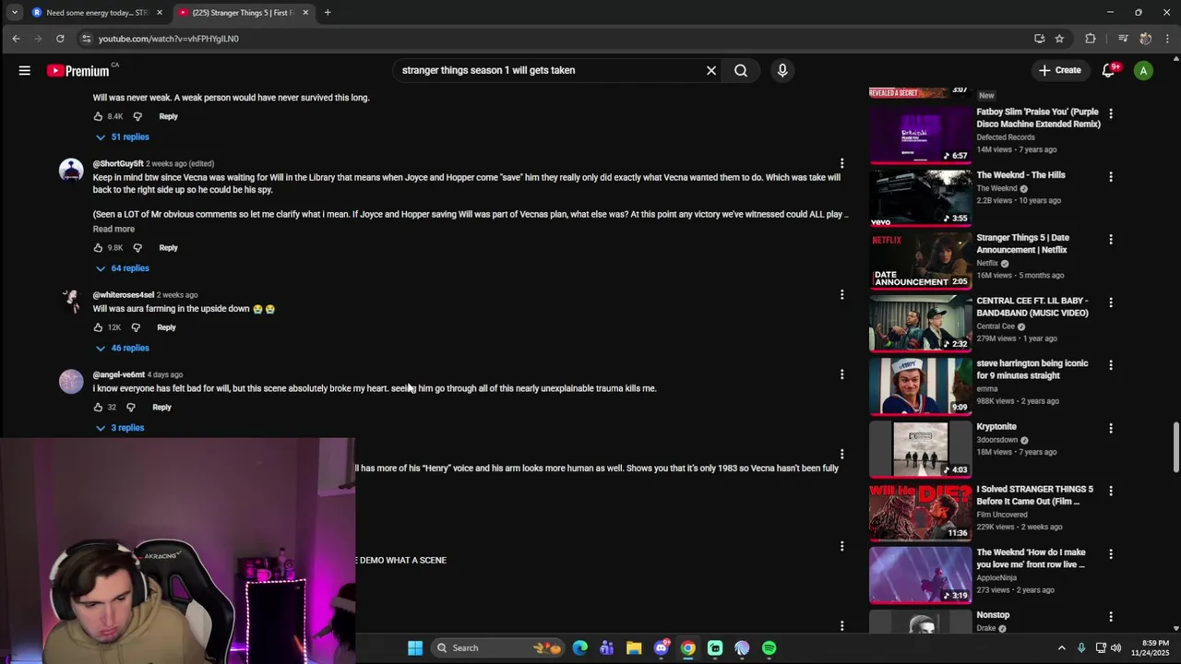Like @ShortGuy5ft's comment
The height and width of the screenshot is (664, 1181).
[98, 247]
